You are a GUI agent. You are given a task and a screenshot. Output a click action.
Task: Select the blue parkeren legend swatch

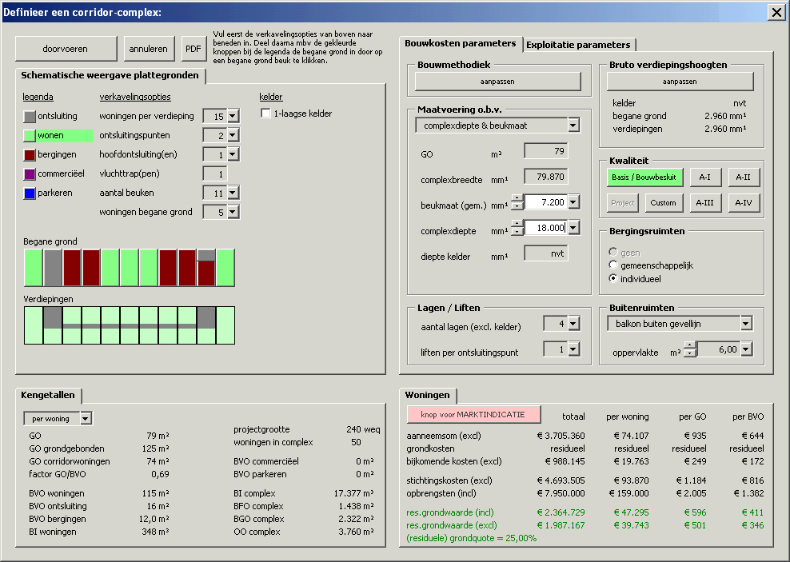[x=30, y=193]
